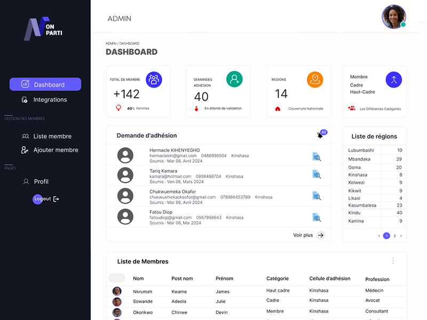The width and height of the screenshot is (427, 320).
Task: Open Integrations from the sidebar icon
Action: [x=26, y=99]
